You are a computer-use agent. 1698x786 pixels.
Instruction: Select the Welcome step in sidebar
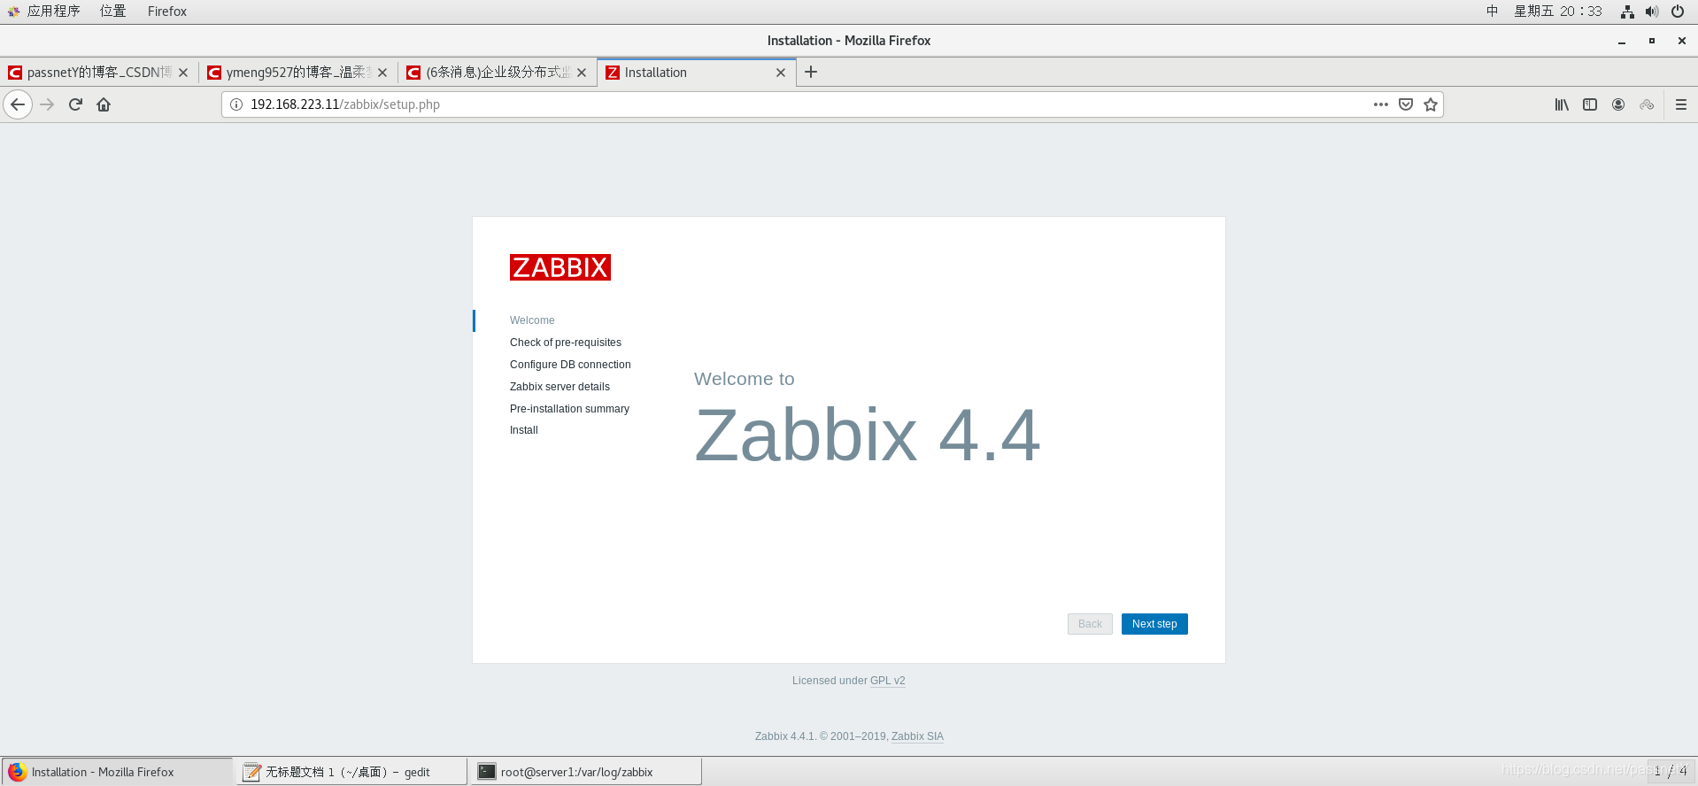(532, 320)
